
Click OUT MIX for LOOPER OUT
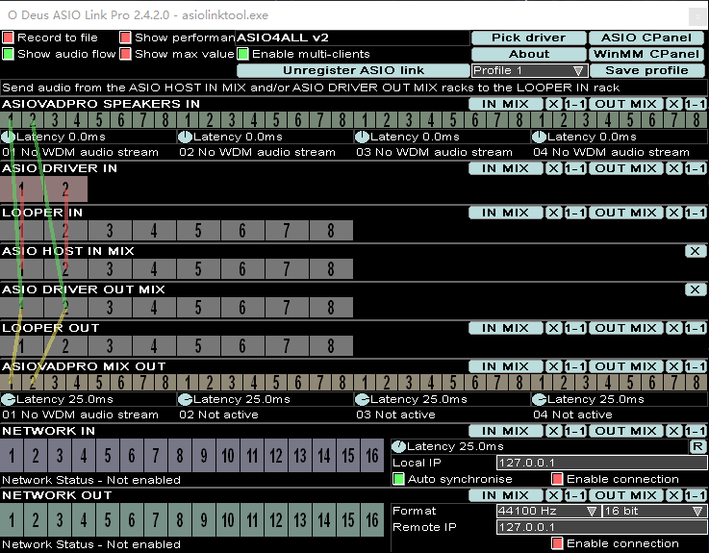click(x=626, y=328)
